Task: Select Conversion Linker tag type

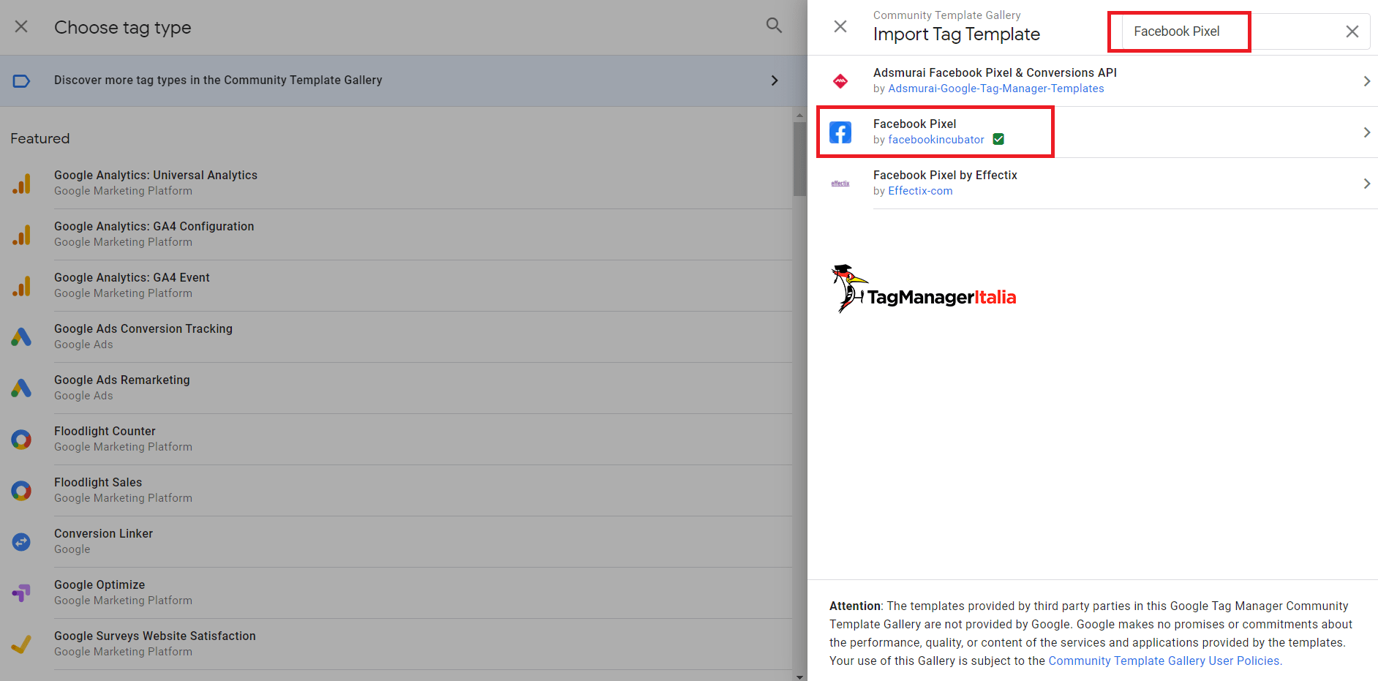Action: [396, 542]
